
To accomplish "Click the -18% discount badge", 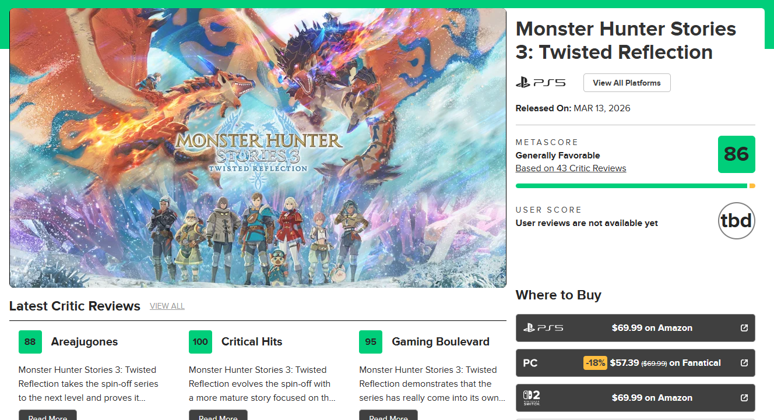I will click(x=595, y=363).
